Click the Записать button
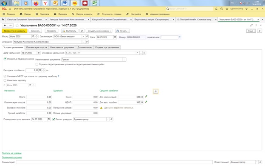 click(x=35, y=31)
